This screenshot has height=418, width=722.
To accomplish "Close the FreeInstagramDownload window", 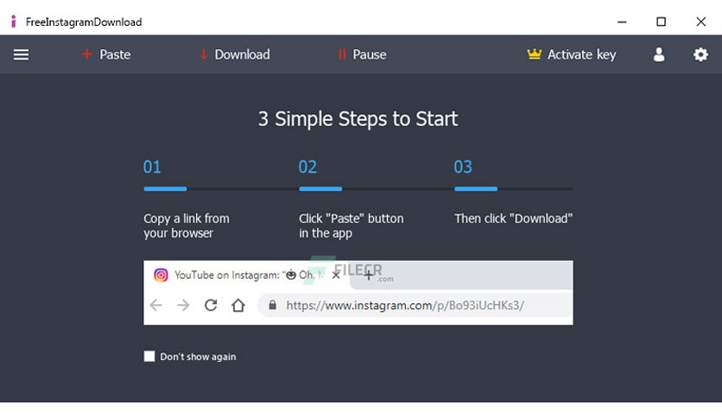I will (700, 22).
